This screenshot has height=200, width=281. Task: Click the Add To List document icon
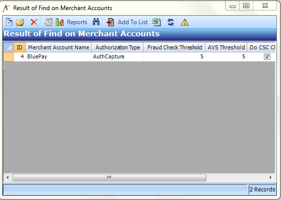coord(110,22)
